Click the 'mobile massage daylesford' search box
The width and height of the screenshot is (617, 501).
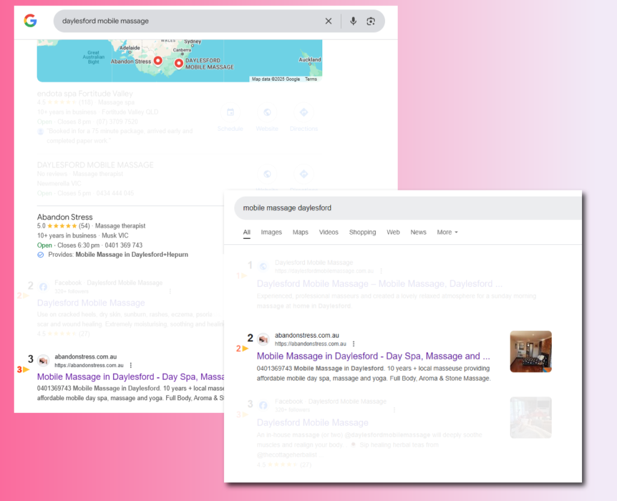[x=408, y=208]
